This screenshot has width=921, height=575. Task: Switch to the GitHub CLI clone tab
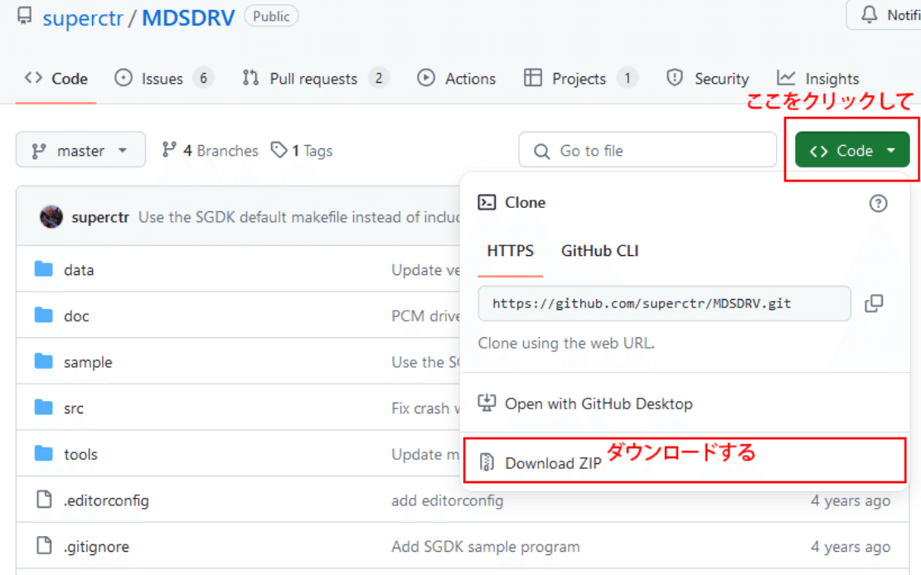coord(599,250)
